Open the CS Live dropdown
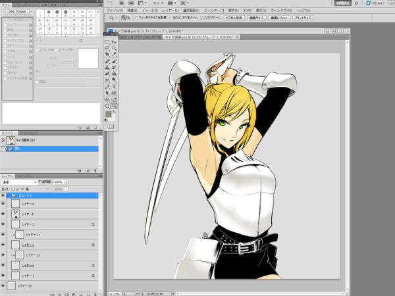Viewport: 395px width, 296px height. pos(376,3)
